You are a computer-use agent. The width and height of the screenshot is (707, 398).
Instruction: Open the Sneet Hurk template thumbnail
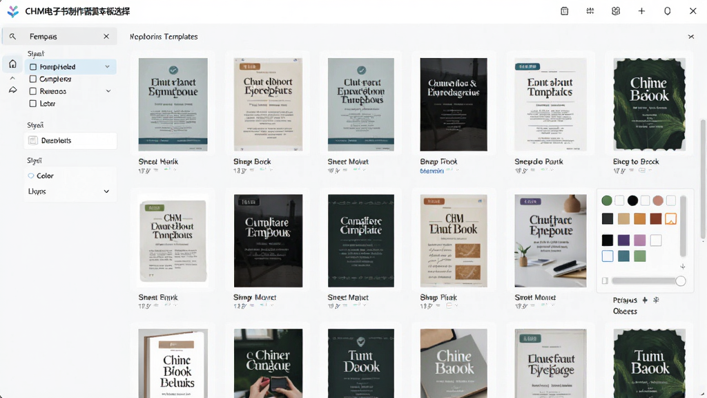coord(173,104)
